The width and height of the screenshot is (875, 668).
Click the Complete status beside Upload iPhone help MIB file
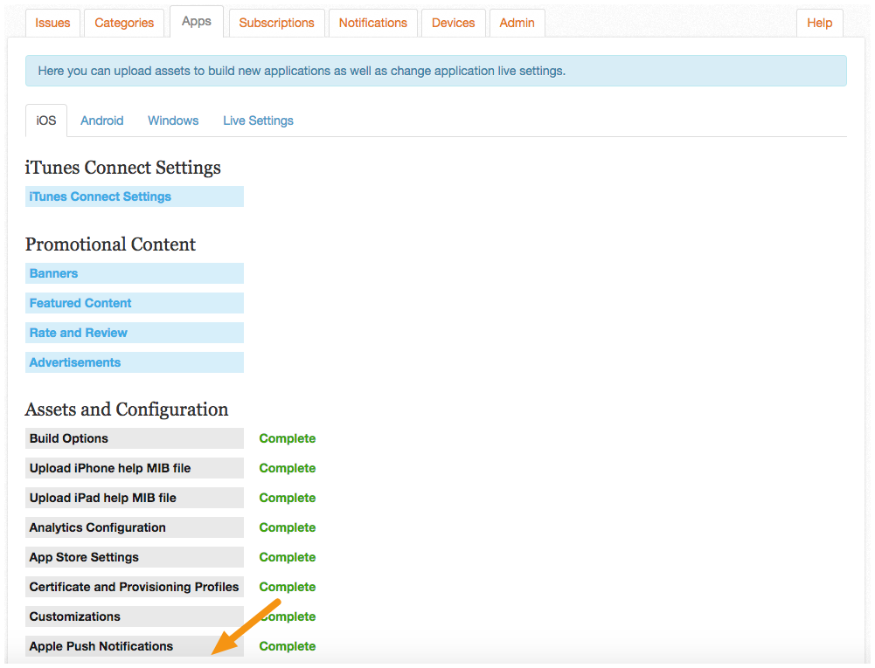click(x=288, y=468)
